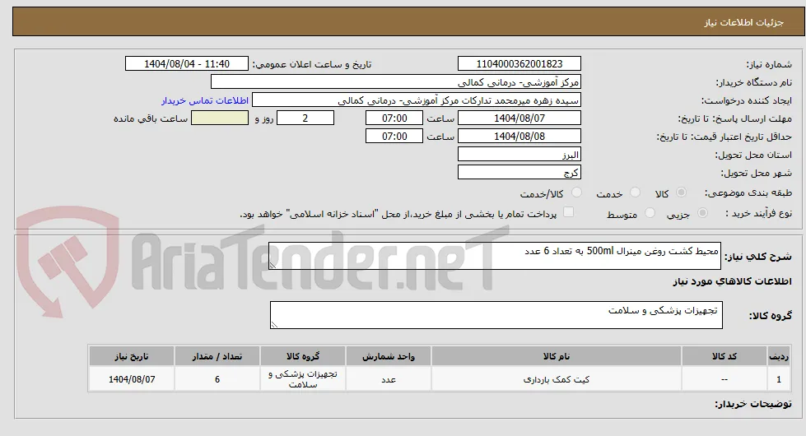Click the توضیحات خریدار label

pyautogui.click(x=753, y=404)
